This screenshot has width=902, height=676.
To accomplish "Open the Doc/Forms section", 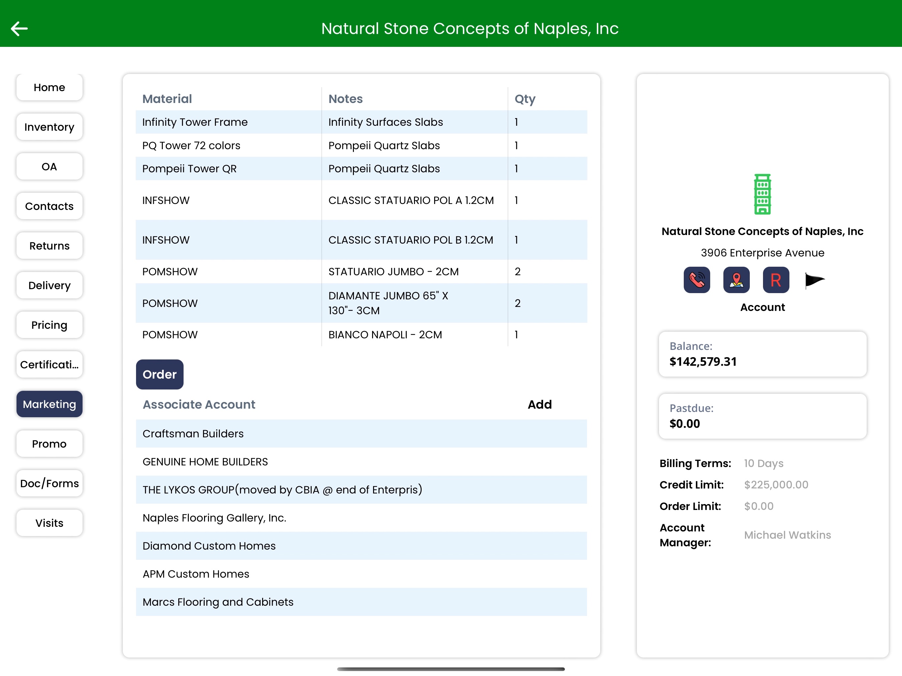I will pyautogui.click(x=49, y=484).
